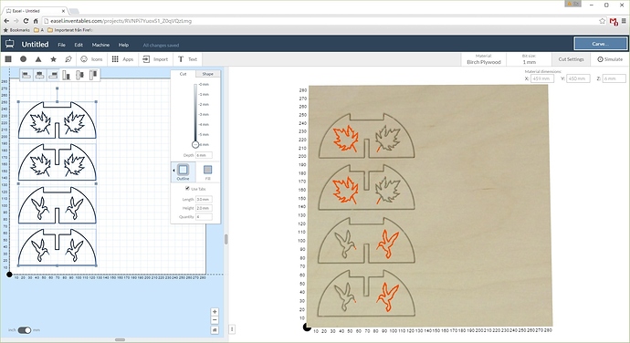Align selected objects to vertical middle
Image resolution: width=630 pixels, height=343 pixels.
click(80, 75)
